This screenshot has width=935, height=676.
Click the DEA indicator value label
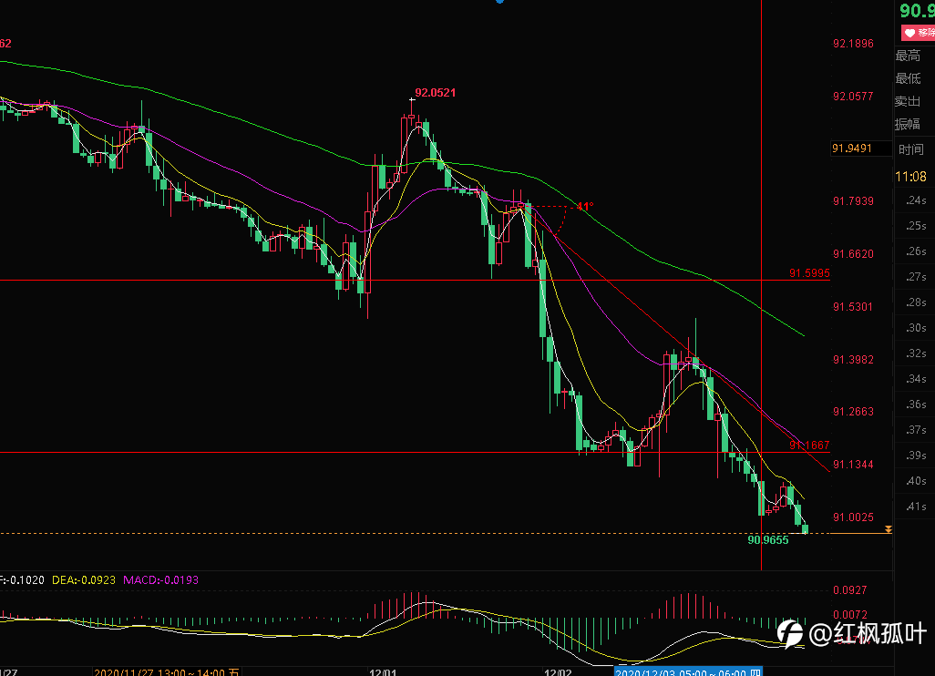point(84,580)
